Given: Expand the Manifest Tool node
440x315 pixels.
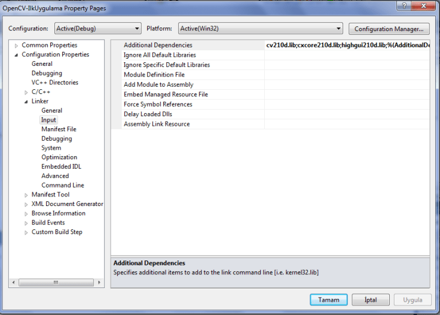Looking at the screenshot, I should pos(26,195).
